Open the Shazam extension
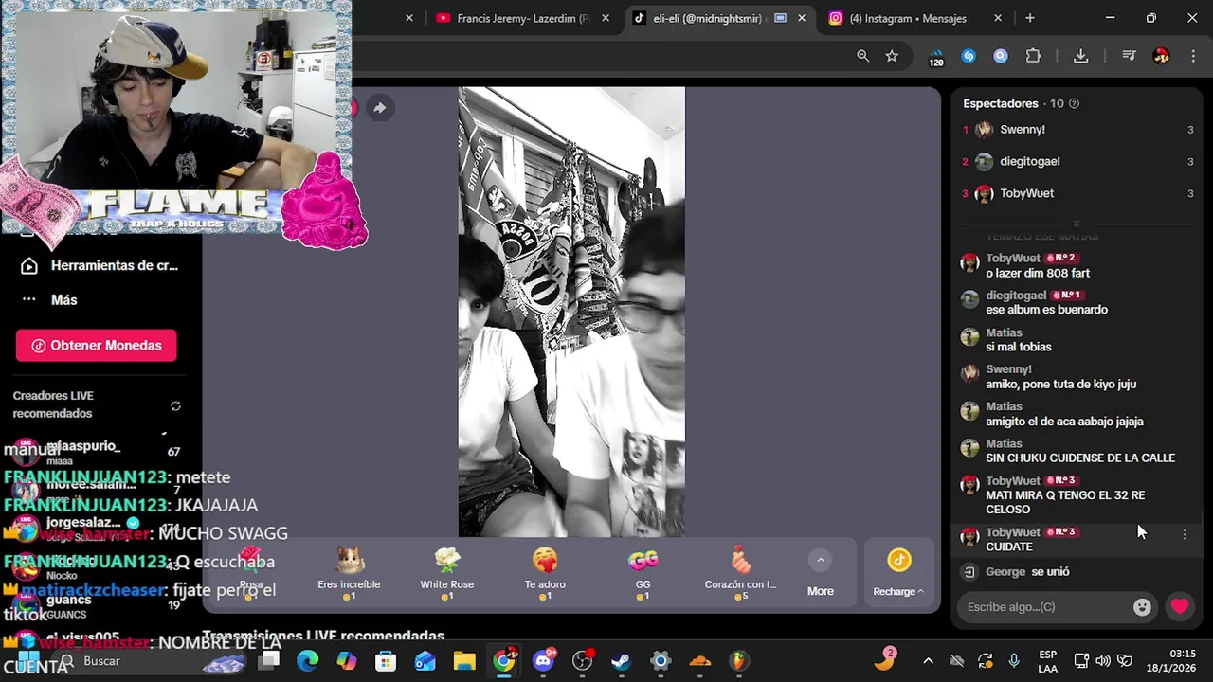This screenshot has width=1213, height=682. pos(969,56)
